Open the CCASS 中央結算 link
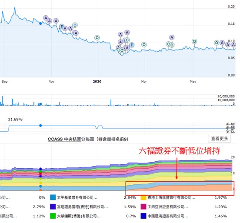The image size is (240, 223). coord(64,139)
